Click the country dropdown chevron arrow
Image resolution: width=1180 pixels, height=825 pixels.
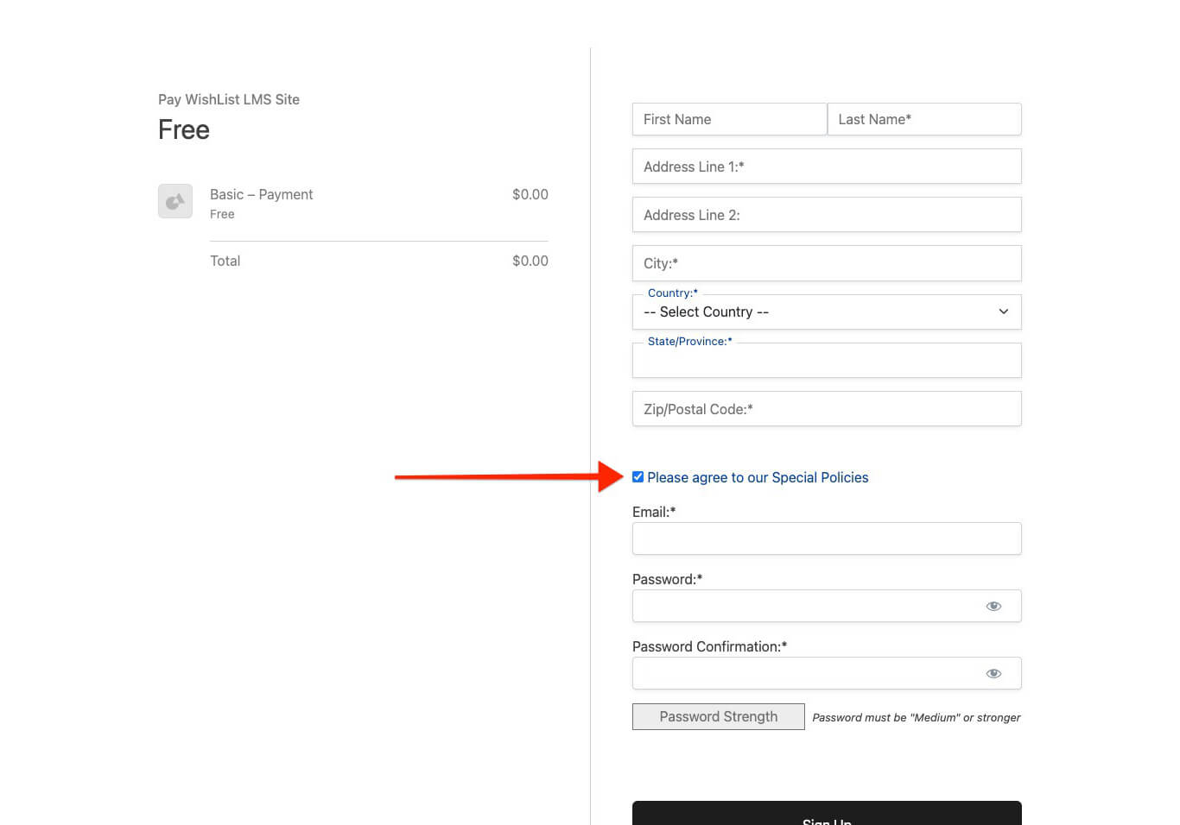(x=1003, y=312)
